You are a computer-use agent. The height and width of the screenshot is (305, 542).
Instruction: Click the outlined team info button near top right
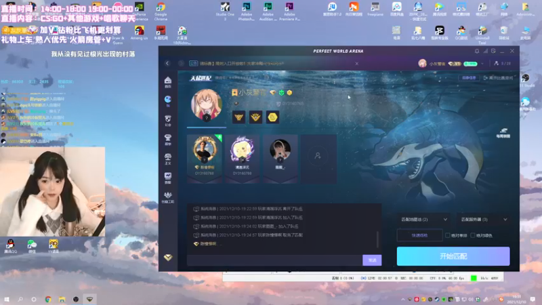click(x=469, y=78)
